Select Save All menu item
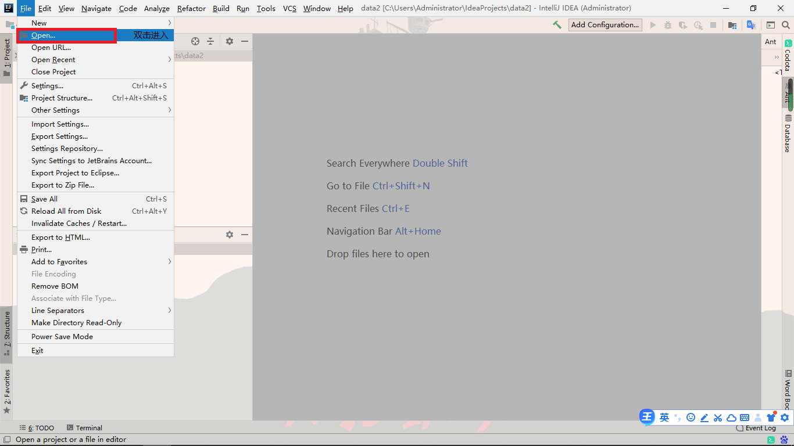794x446 pixels. 95,199
